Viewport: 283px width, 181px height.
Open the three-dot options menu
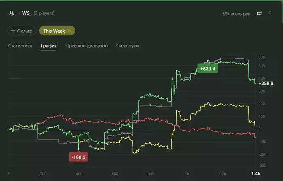click(270, 13)
